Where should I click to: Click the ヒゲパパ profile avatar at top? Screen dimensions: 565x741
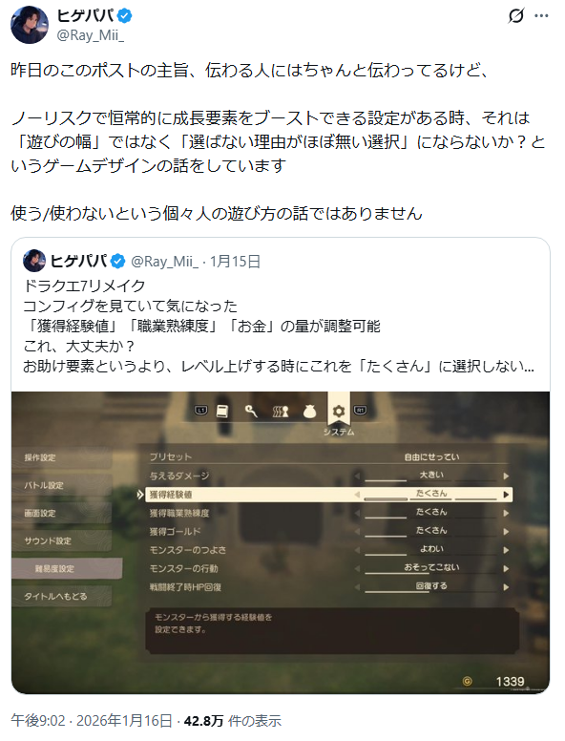[30, 25]
